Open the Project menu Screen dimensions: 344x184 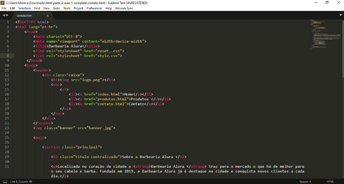pyautogui.click(x=78, y=9)
